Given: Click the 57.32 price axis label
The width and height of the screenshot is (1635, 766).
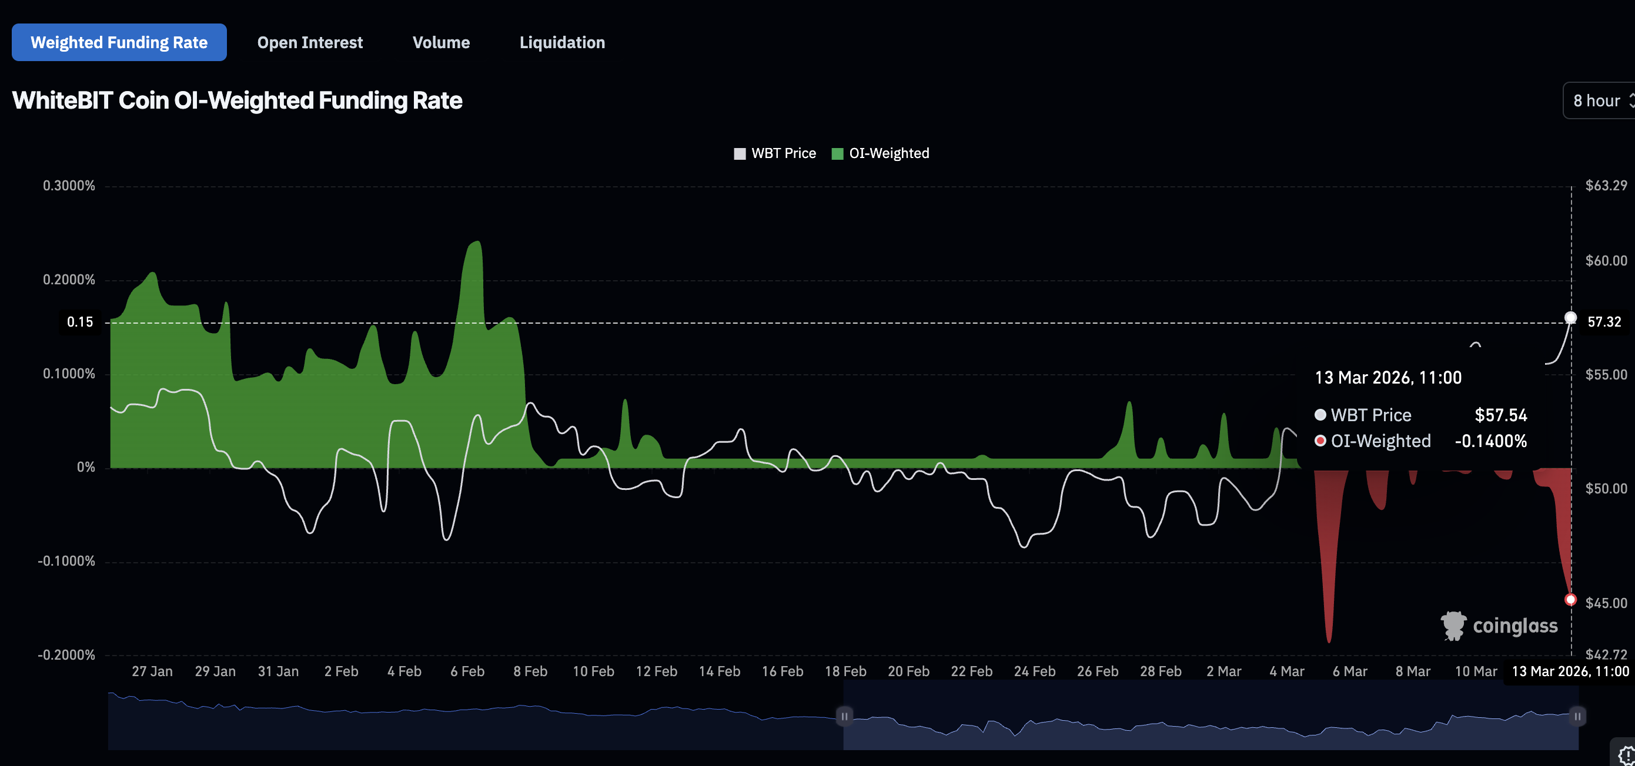Looking at the screenshot, I should pos(1604,322).
